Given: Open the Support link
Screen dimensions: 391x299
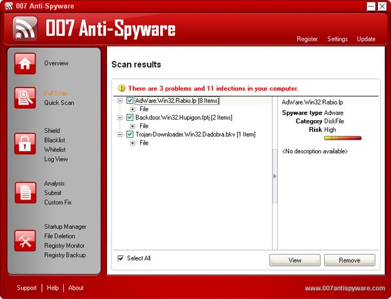Looking at the screenshot, I should (x=27, y=288).
